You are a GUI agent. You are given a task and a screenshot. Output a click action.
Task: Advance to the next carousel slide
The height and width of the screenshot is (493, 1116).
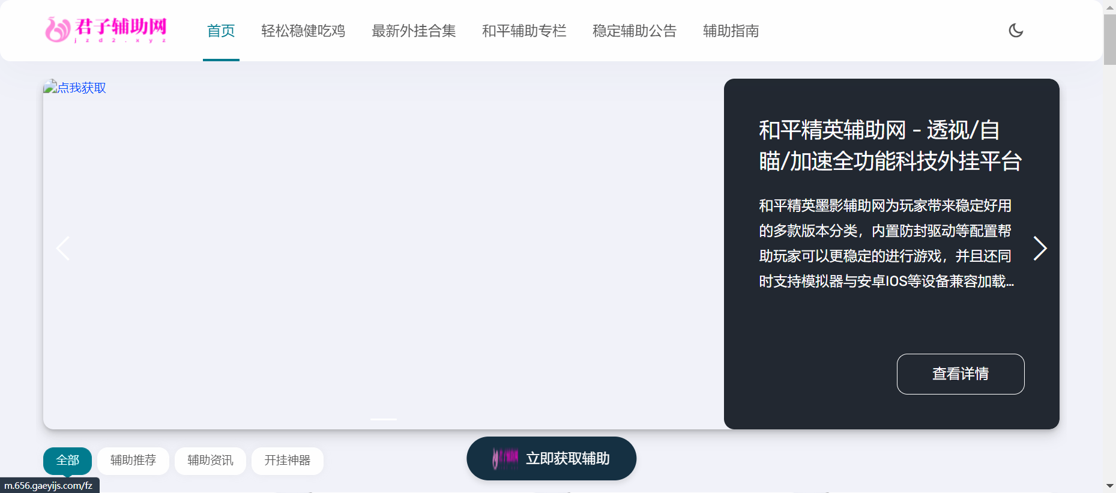pyautogui.click(x=1040, y=248)
